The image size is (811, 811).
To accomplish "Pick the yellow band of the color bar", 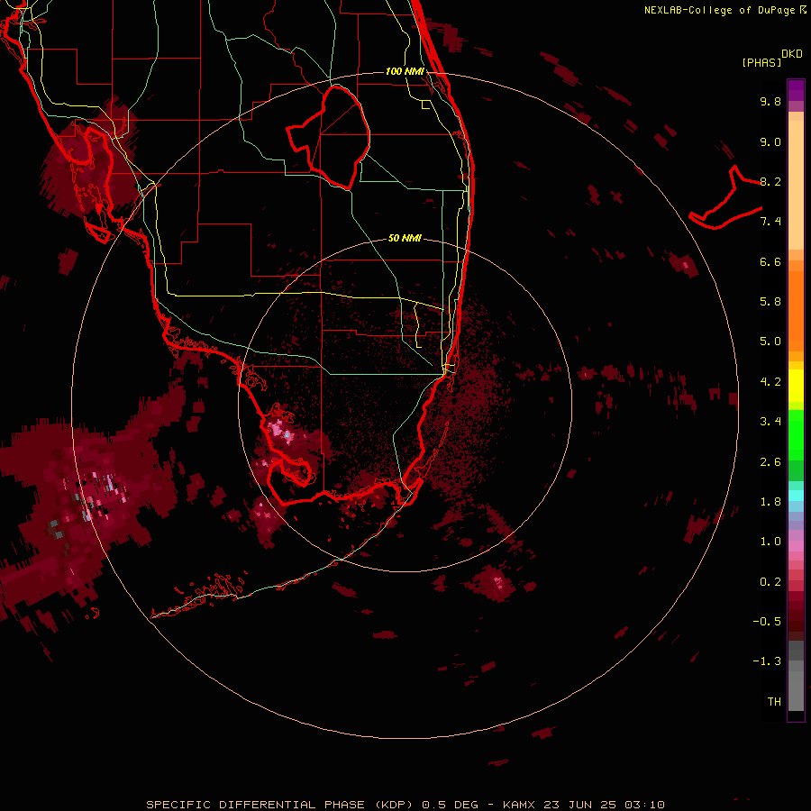I will click(796, 386).
